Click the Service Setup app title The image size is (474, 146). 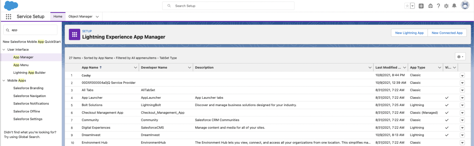31,17
